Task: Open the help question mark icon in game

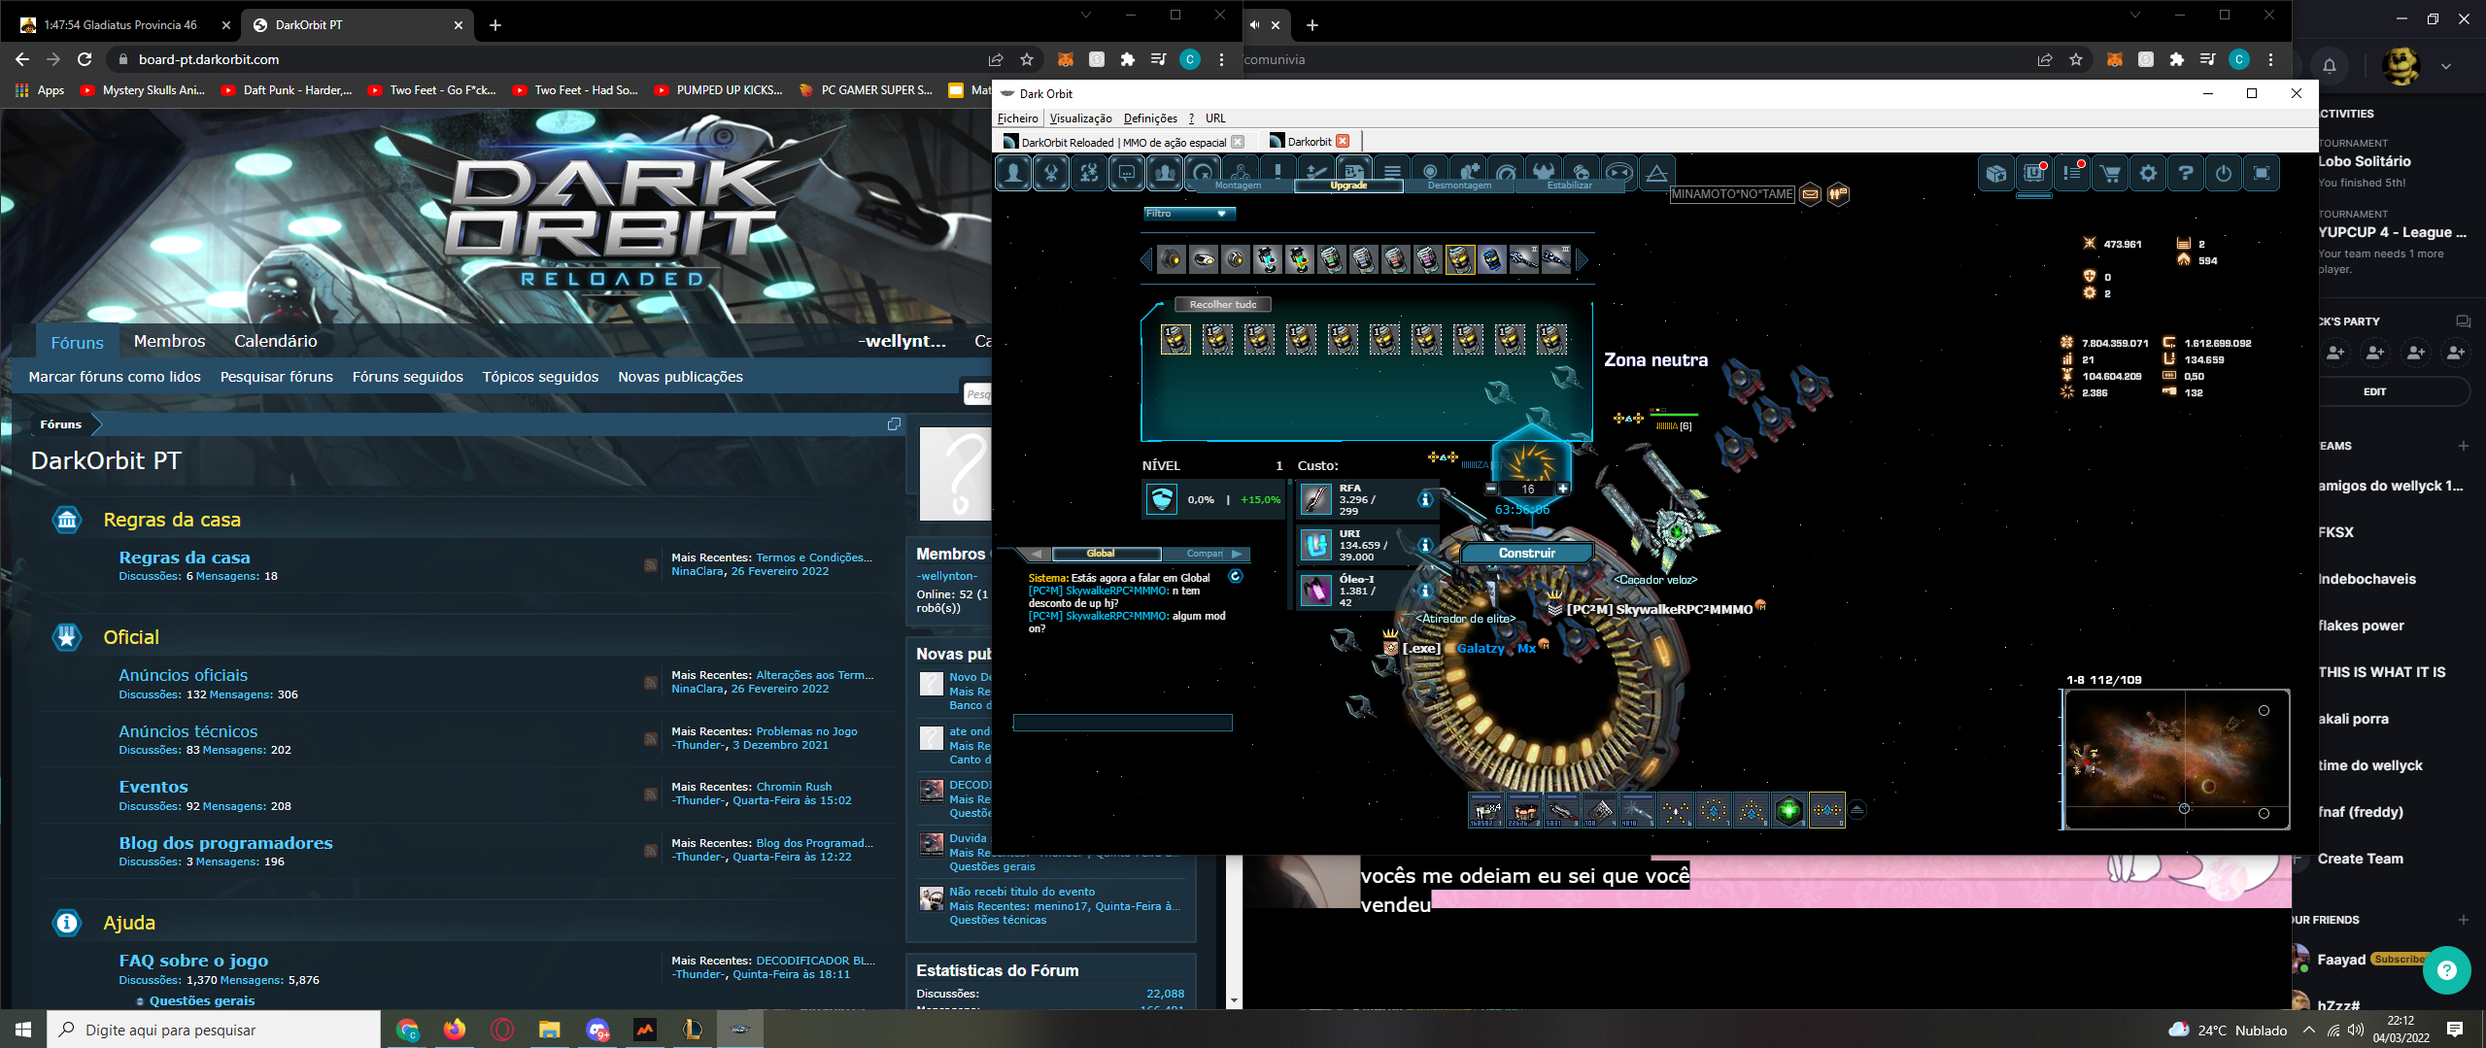Action: coord(2186,174)
